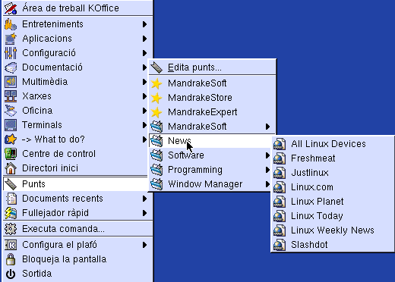Viewport: 395px width, 282px height.
Task: Select the Executa comanda... entry
Action: [x=77, y=229]
